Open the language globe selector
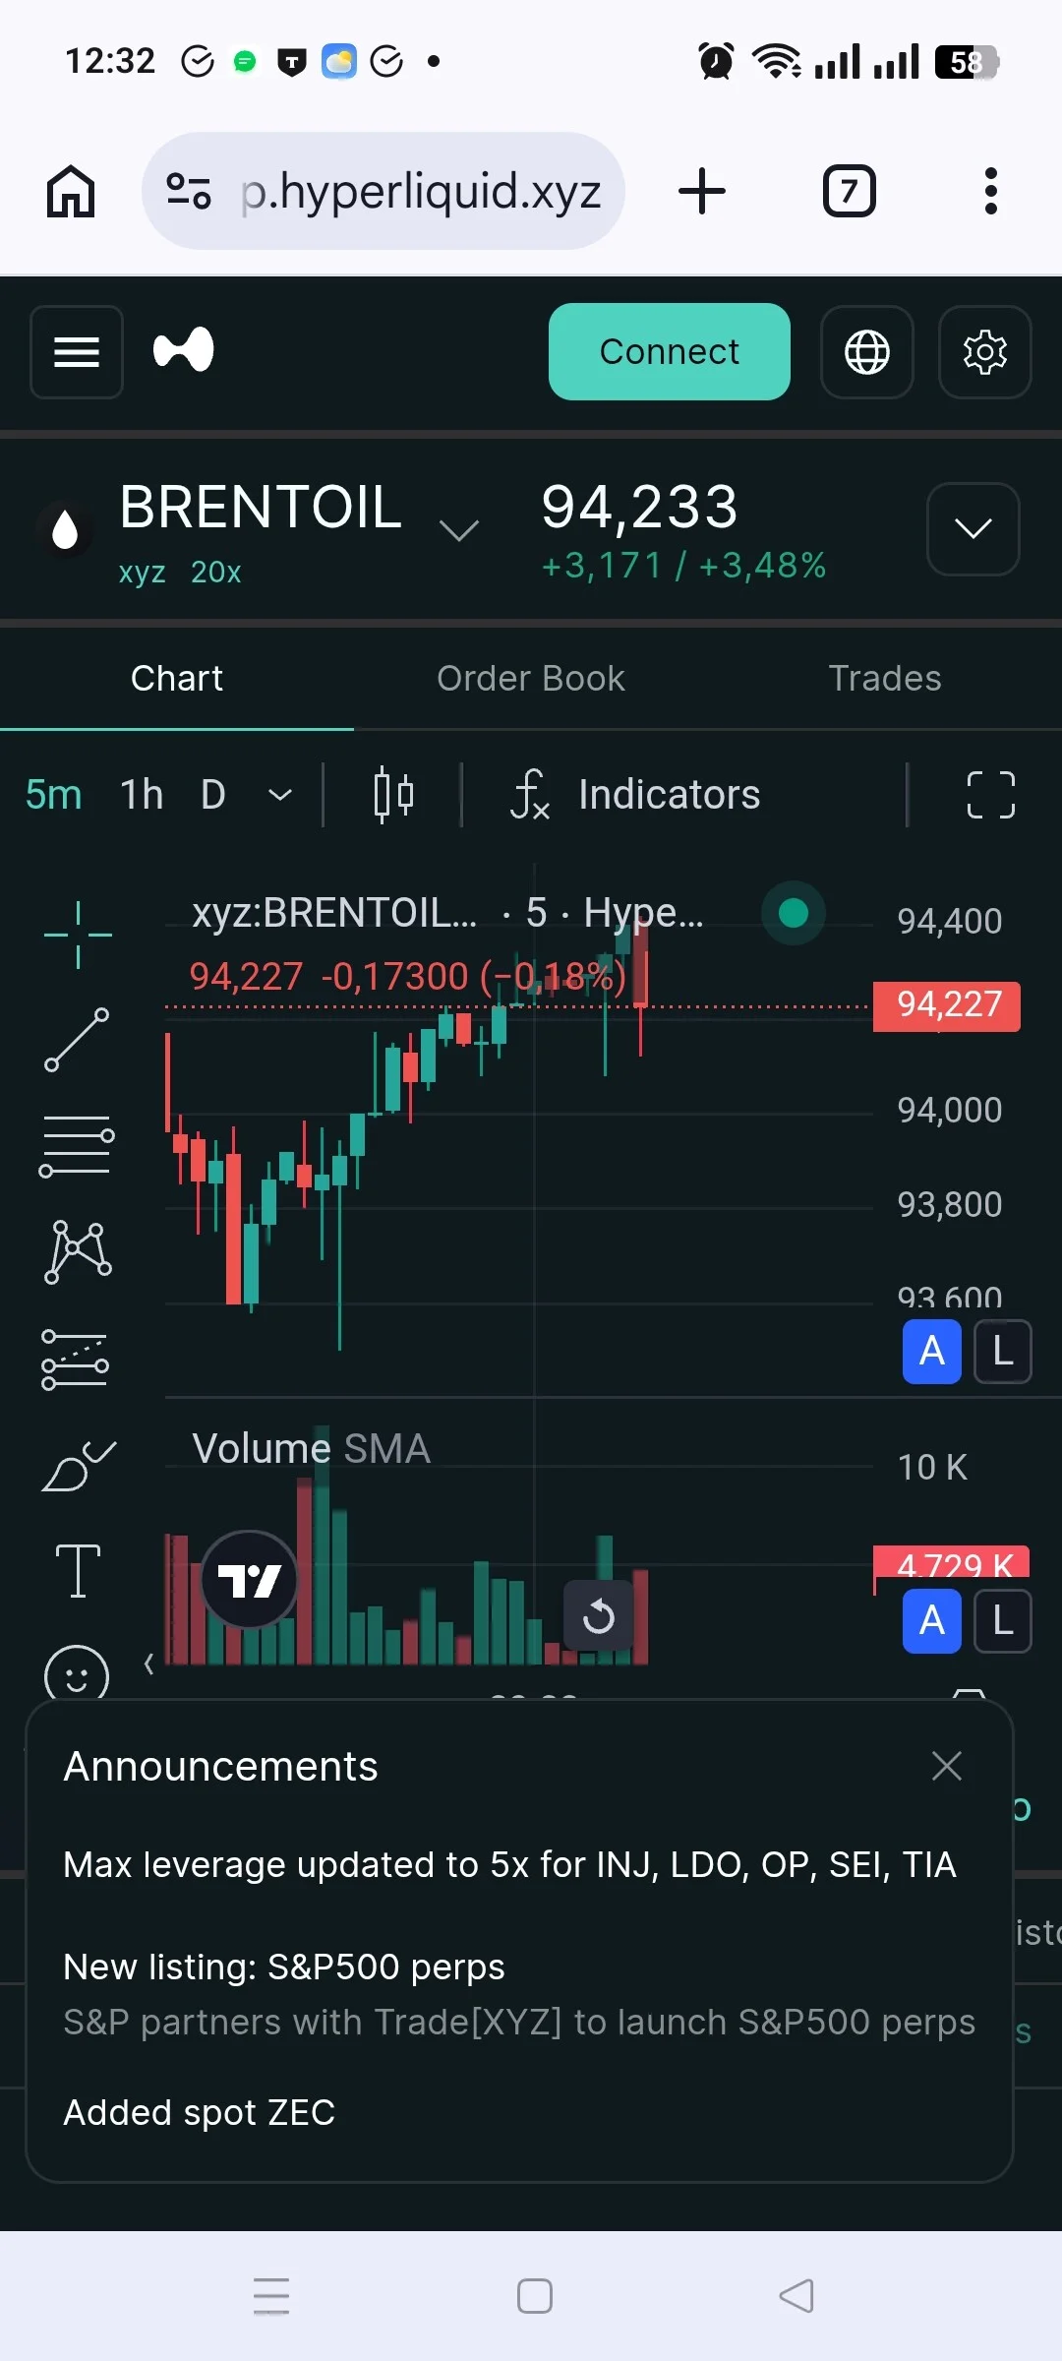The height and width of the screenshot is (2361, 1062). point(867,352)
